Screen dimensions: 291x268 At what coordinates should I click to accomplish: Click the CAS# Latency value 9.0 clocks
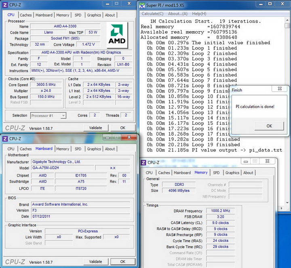(x=221, y=223)
